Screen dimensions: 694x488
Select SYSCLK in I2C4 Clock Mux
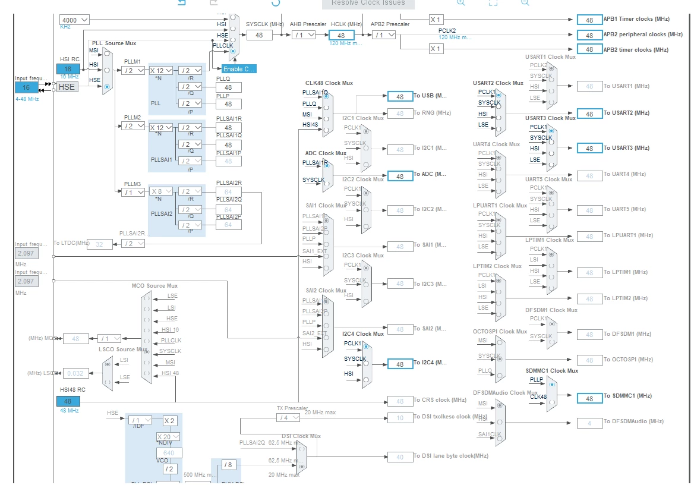366,363
